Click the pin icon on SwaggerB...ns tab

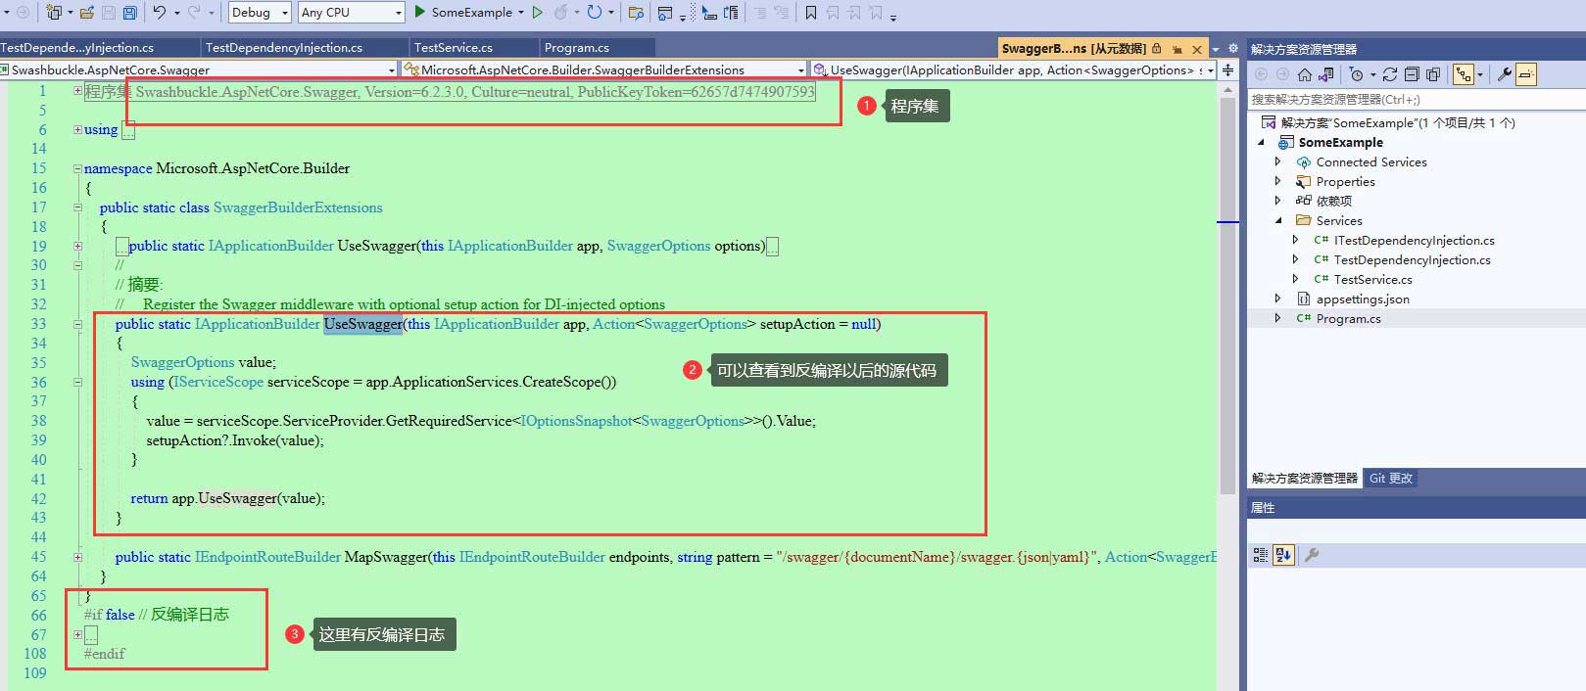tap(1177, 49)
